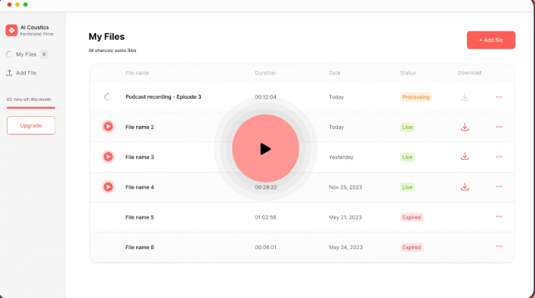Click the Expired badge for File name 6
Viewport: 535px width, 298px height.
pyautogui.click(x=411, y=248)
